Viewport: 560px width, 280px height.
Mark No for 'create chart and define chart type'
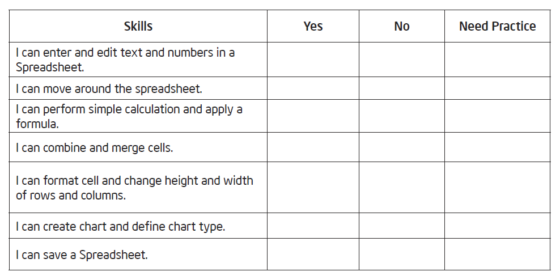401,226
